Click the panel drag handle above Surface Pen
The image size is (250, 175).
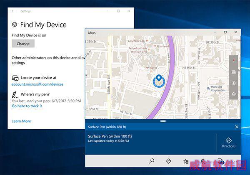pos(163,121)
